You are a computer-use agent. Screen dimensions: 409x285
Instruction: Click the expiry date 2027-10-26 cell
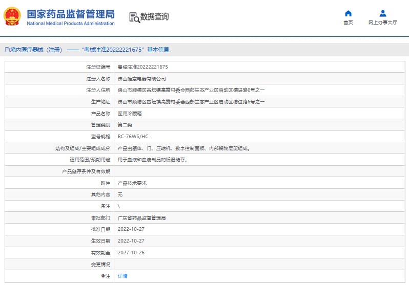tap(132, 253)
